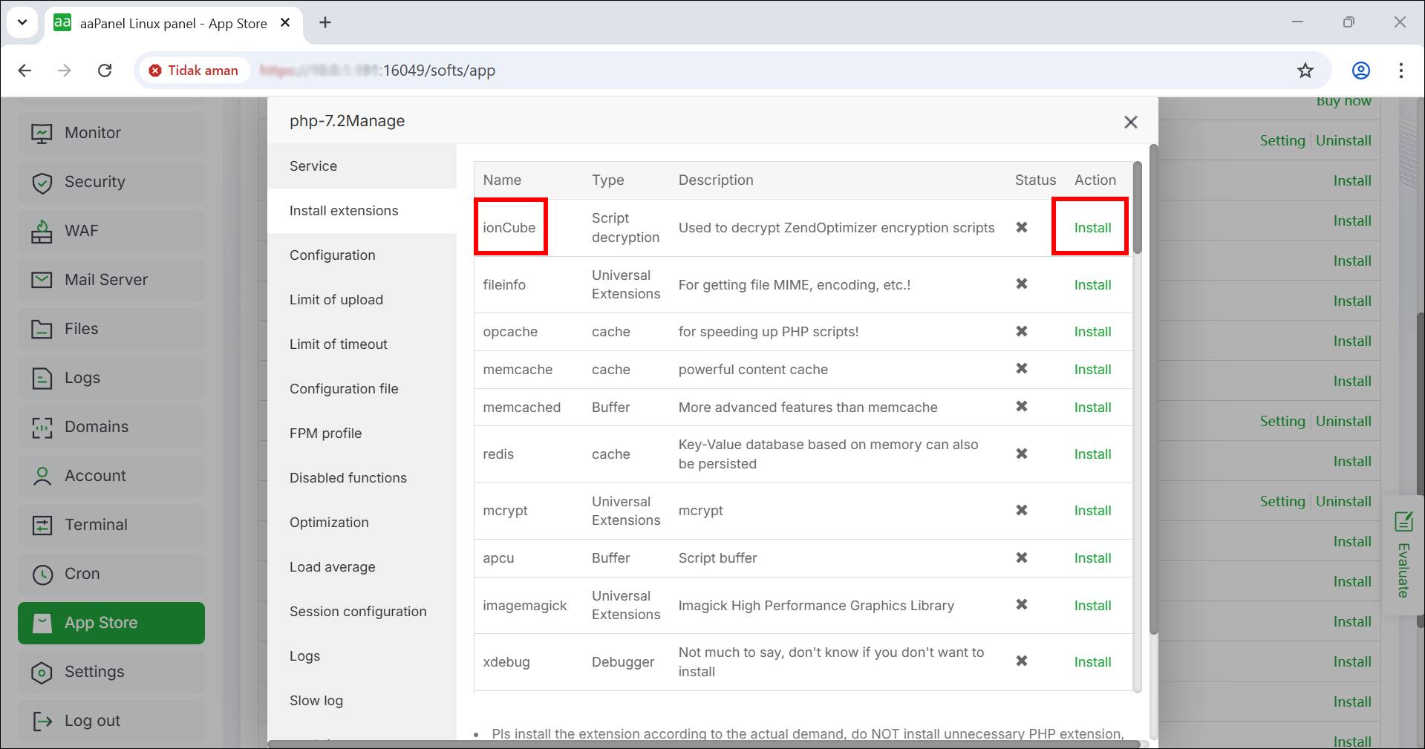1425x749 pixels.
Task: Open the browser tab list dropdown
Action: pyautogui.click(x=22, y=22)
